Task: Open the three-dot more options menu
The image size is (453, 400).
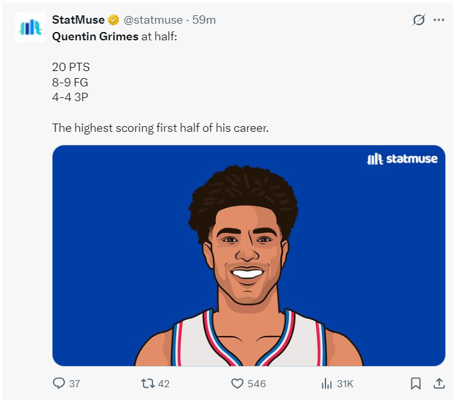Action: click(x=439, y=20)
